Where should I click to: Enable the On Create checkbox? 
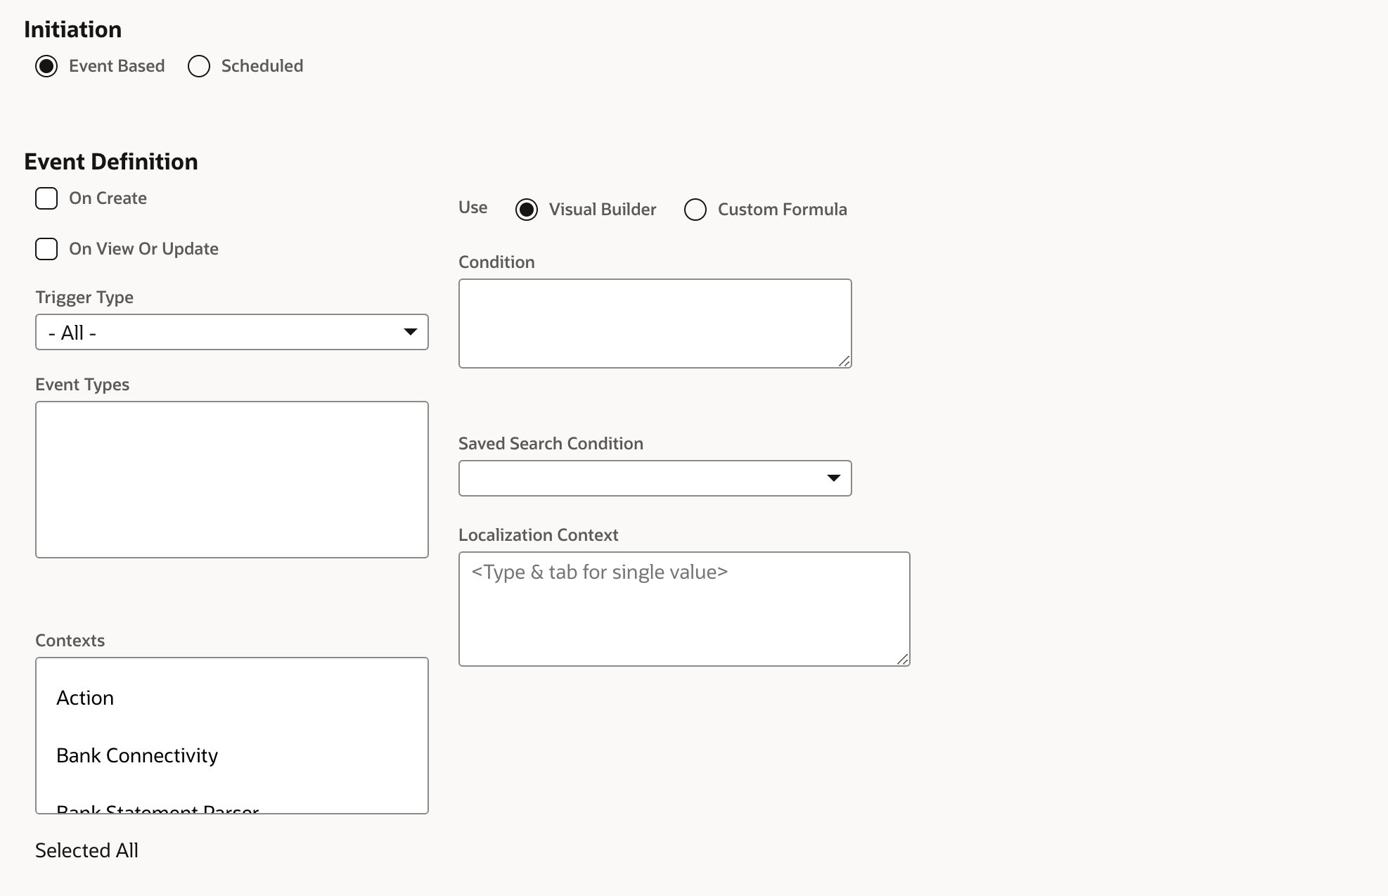coord(46,198)
